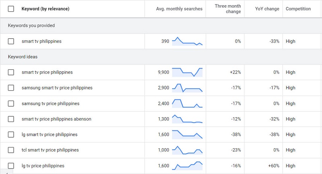Viewport: 322px width, 174px height.
Task: Sort by the 'YoY change' column
Action: [267, 9]
